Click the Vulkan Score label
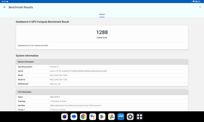This screenshot has width=204, height=122. pyautogui.click(x=102, y=38)
